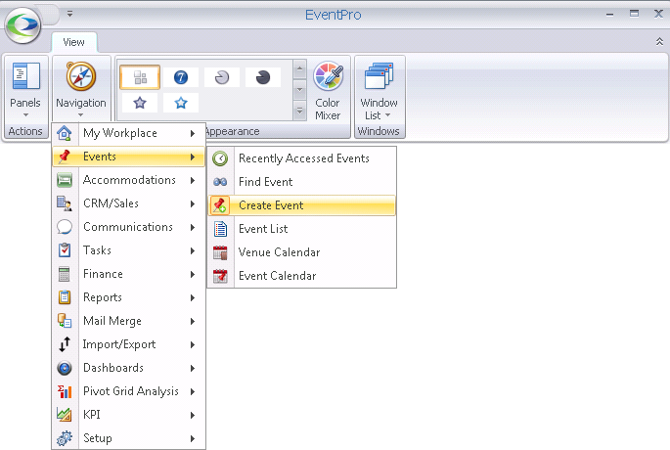Click the CRM/Sales building icon

[x=65, y=203]
